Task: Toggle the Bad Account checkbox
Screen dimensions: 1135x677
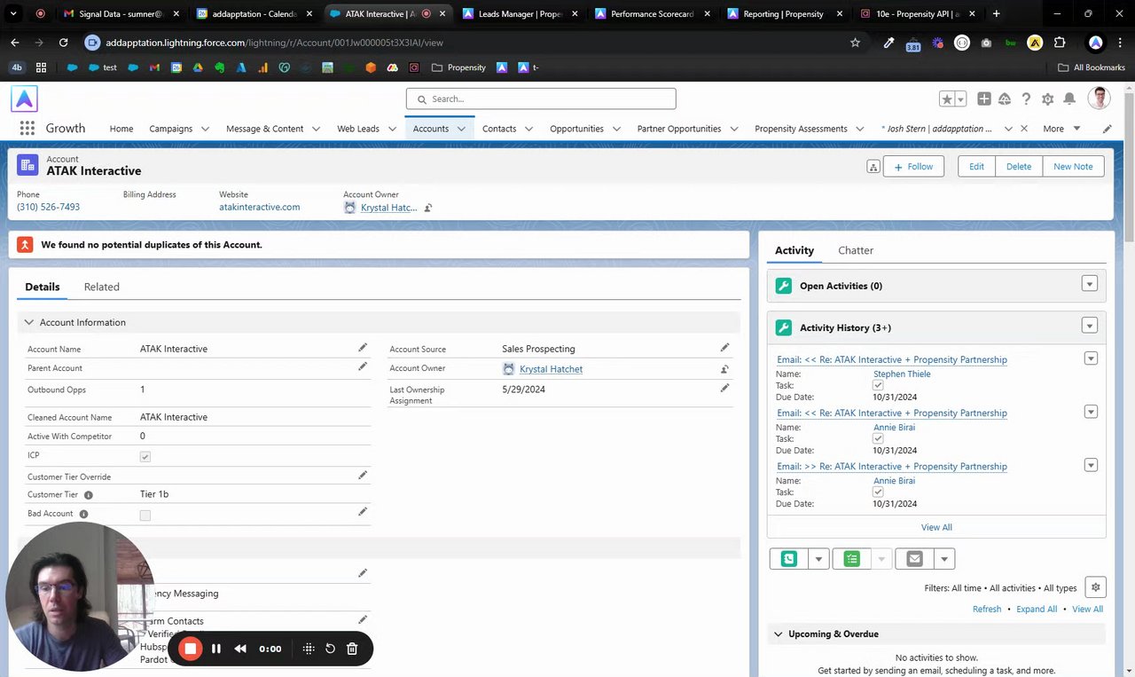Action: (x=145, y=515)
